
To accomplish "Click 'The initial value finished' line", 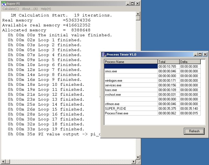I will coord(60,35).
